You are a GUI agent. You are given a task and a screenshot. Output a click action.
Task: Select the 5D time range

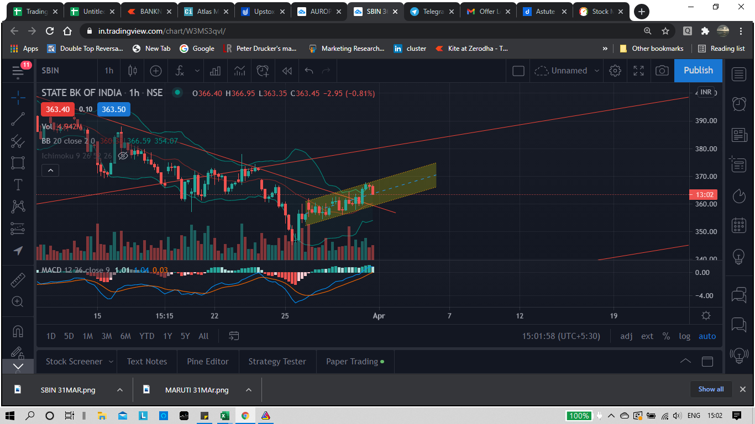click(x=69, y=336)
